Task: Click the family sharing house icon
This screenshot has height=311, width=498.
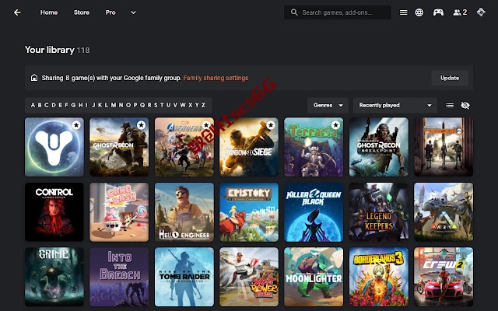Action: 34,78
